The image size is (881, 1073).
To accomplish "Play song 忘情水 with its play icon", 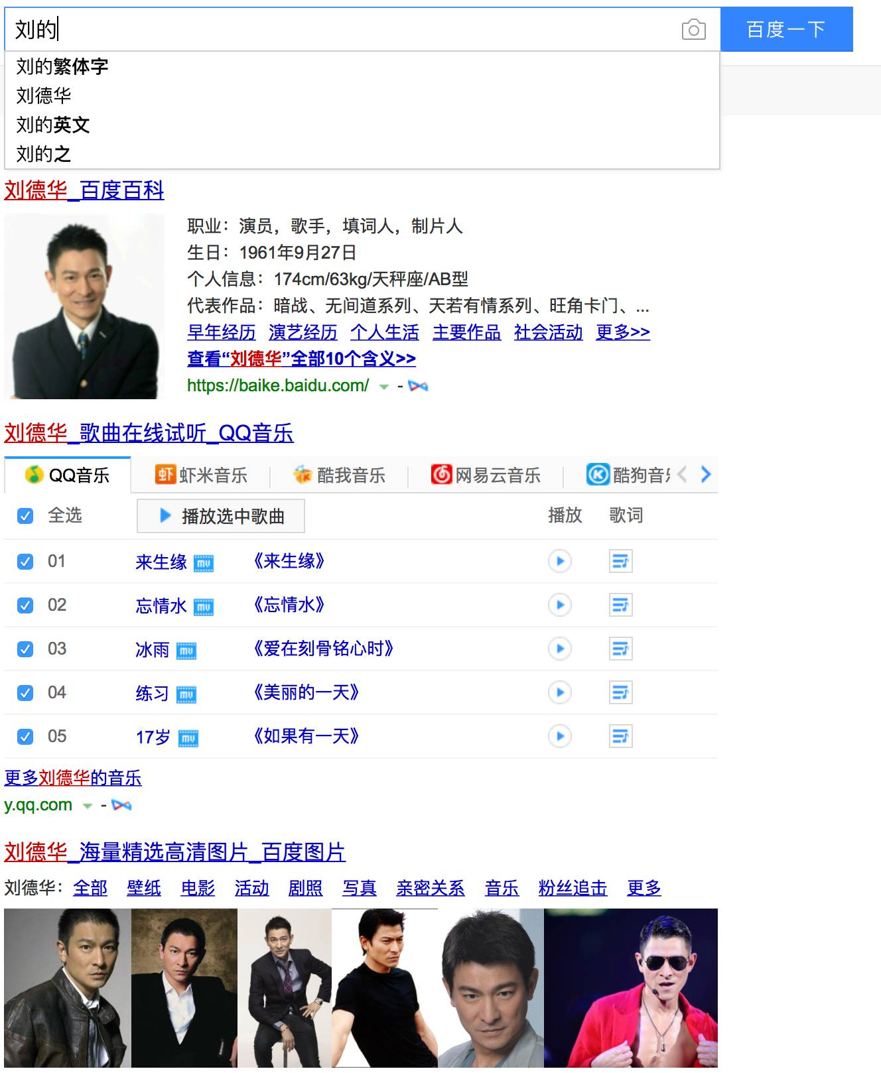I will (560, 605).
